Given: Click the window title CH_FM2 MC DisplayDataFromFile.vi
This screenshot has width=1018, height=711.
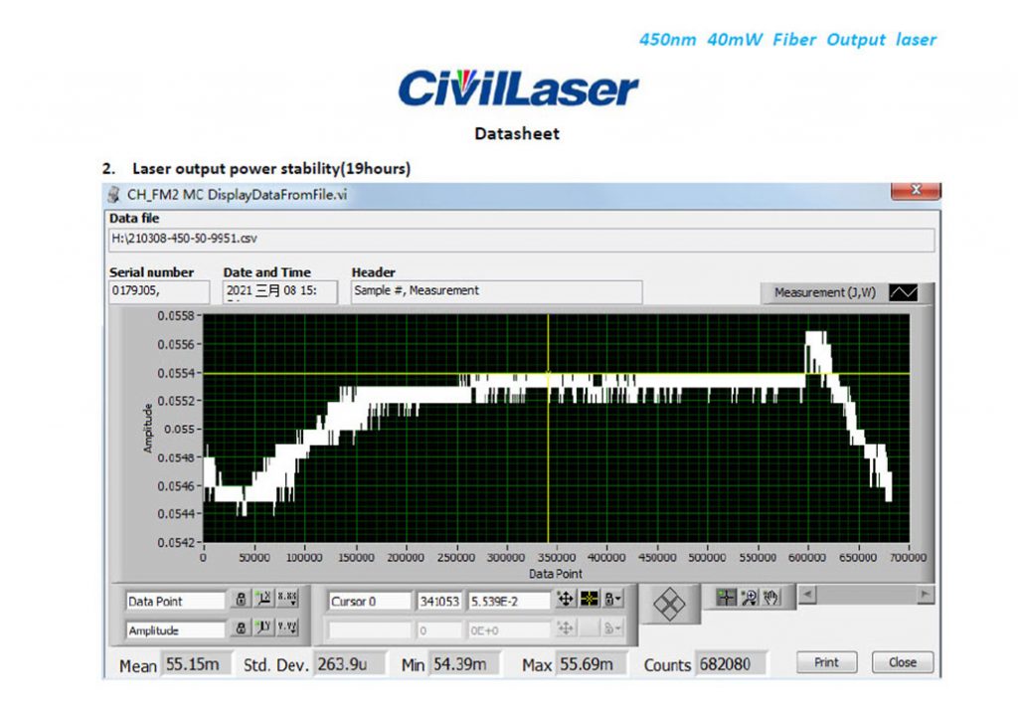Looking at the screenshot, I should tap(237, 194).
